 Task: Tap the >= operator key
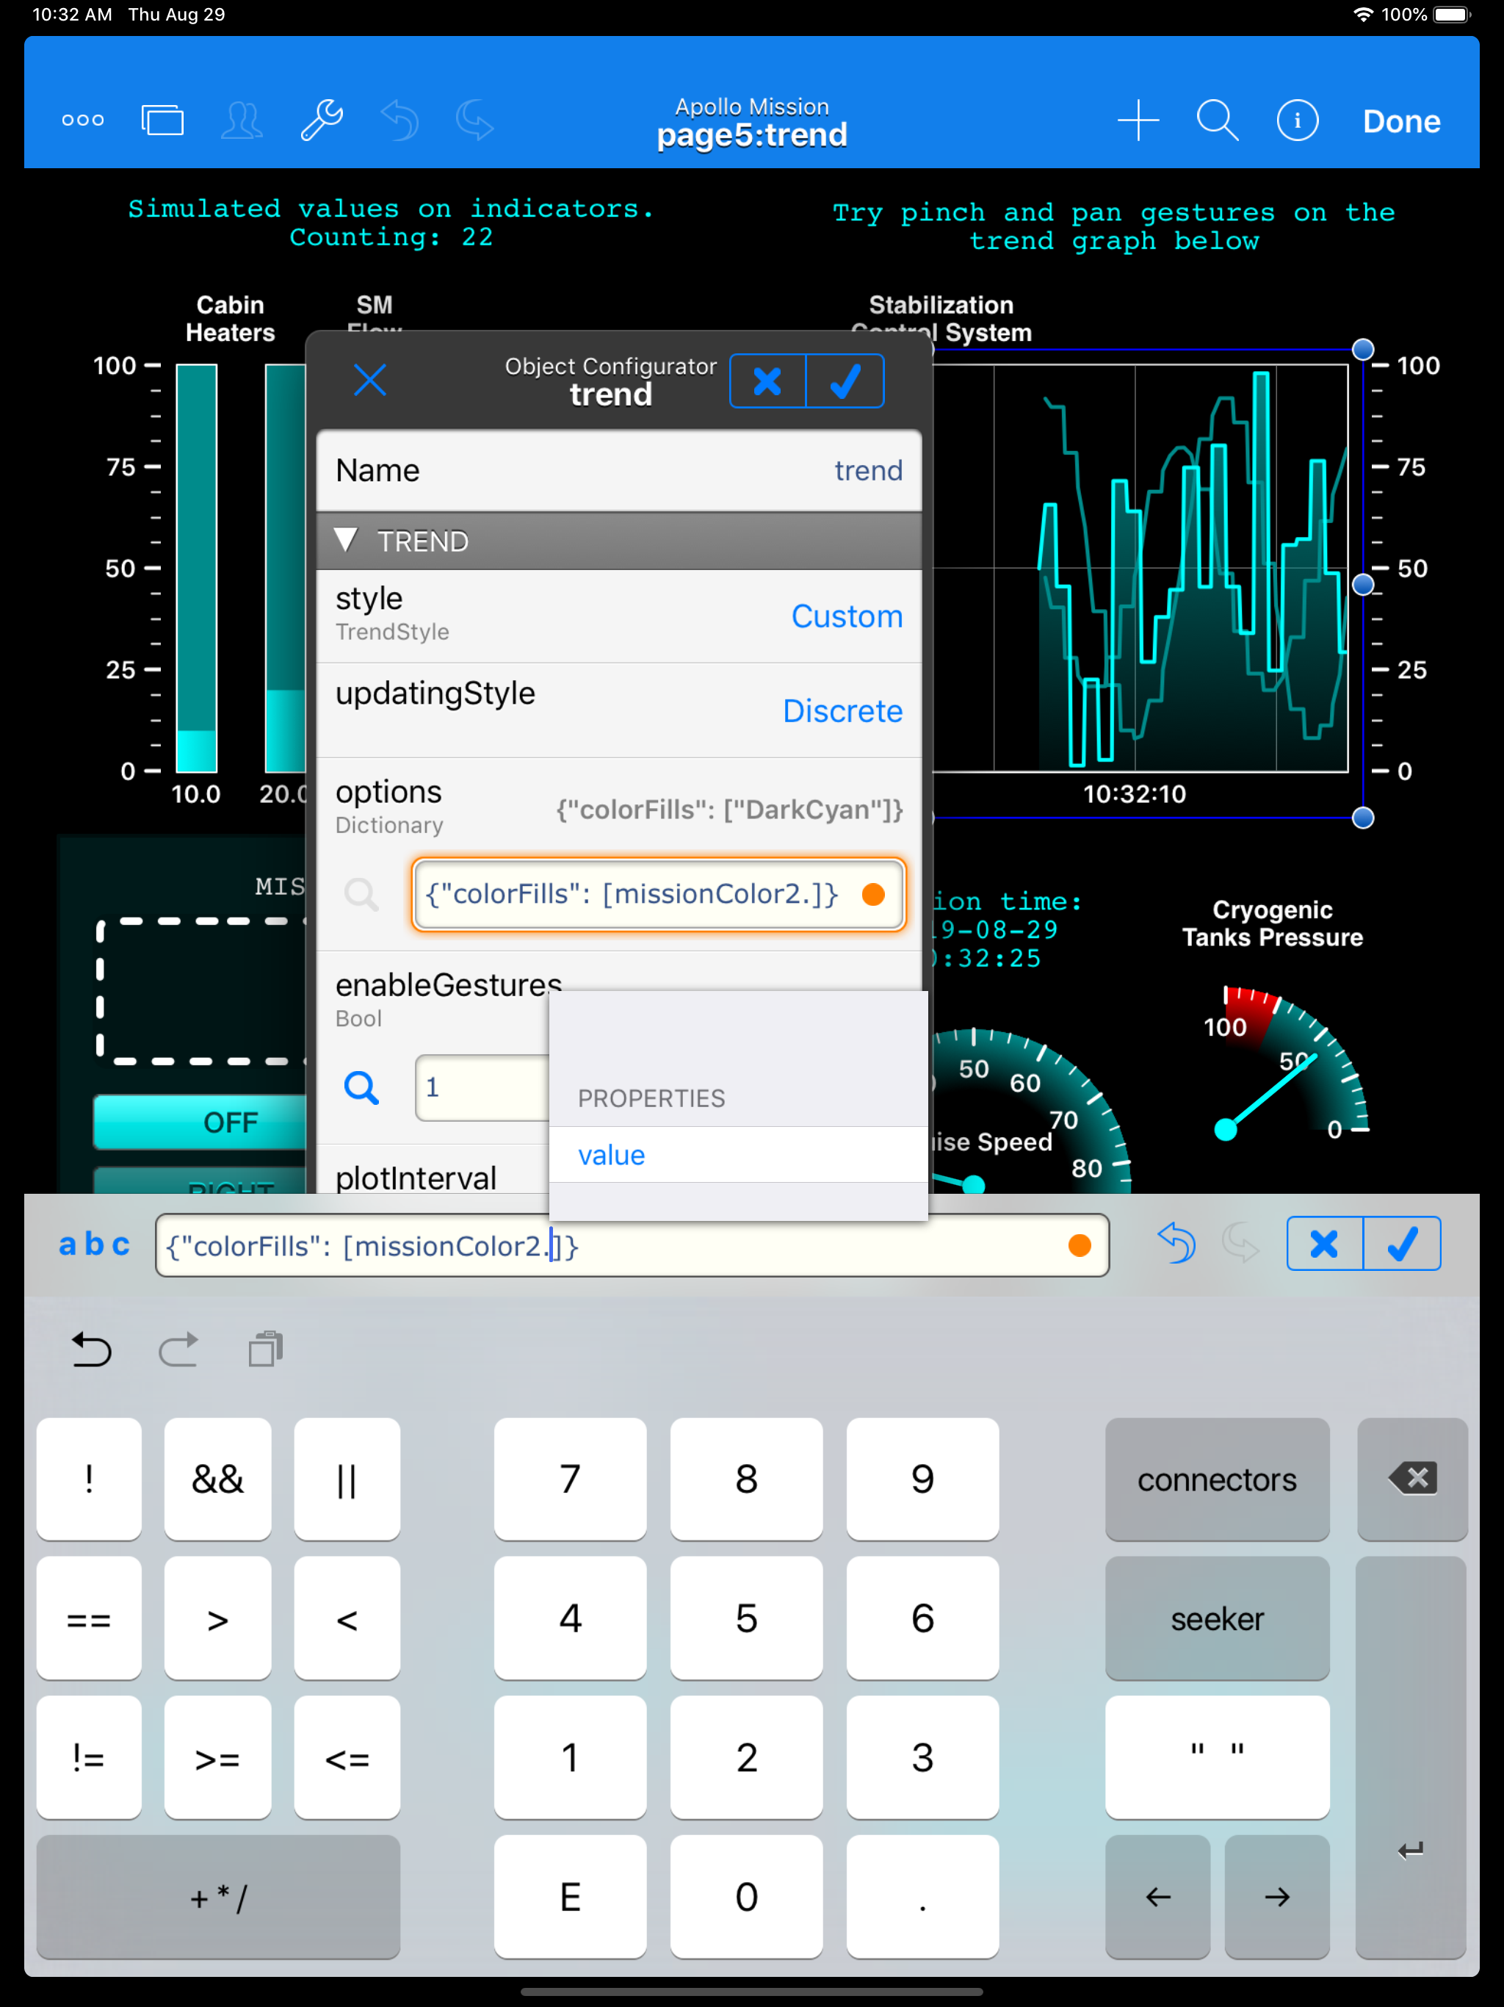click(x=217, y=1759)
